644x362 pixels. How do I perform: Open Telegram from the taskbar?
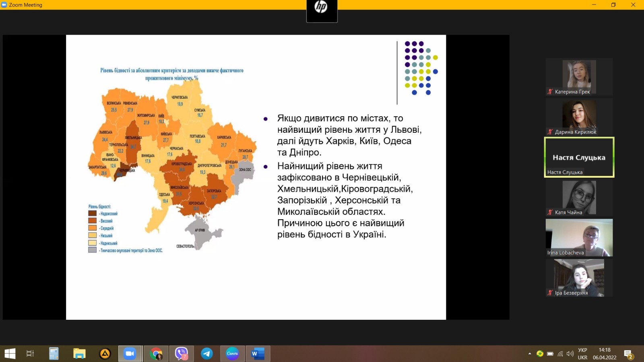207,354
